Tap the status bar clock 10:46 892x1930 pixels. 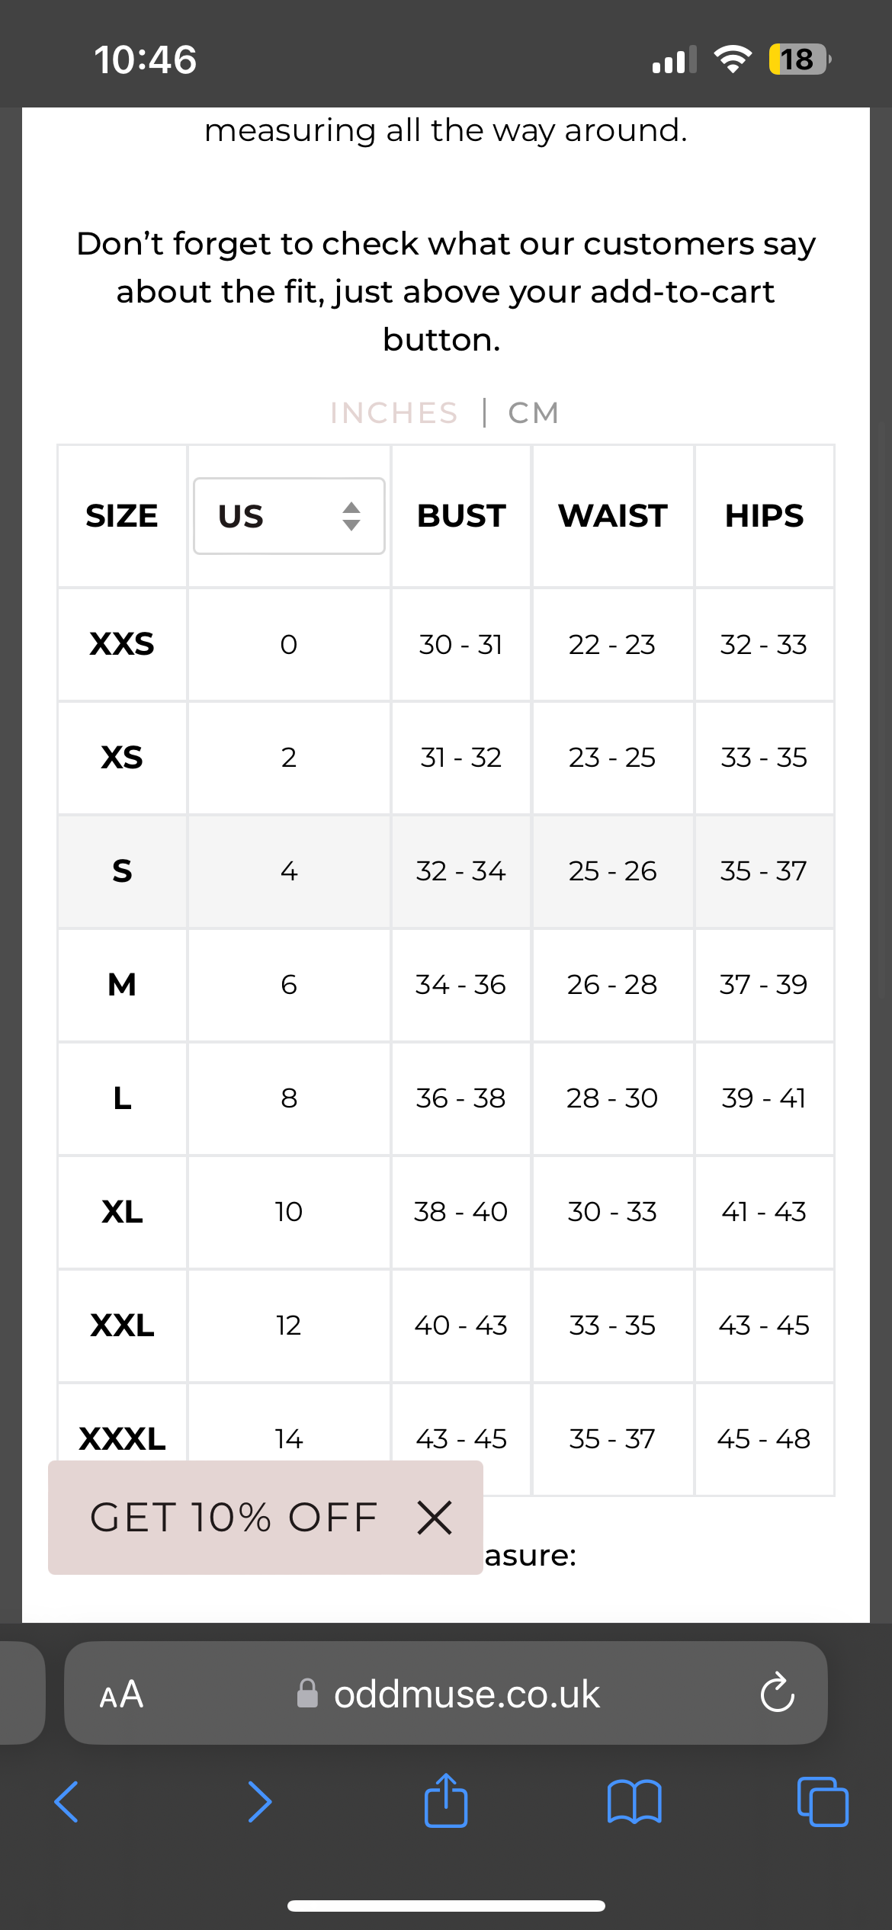[145, 59]
